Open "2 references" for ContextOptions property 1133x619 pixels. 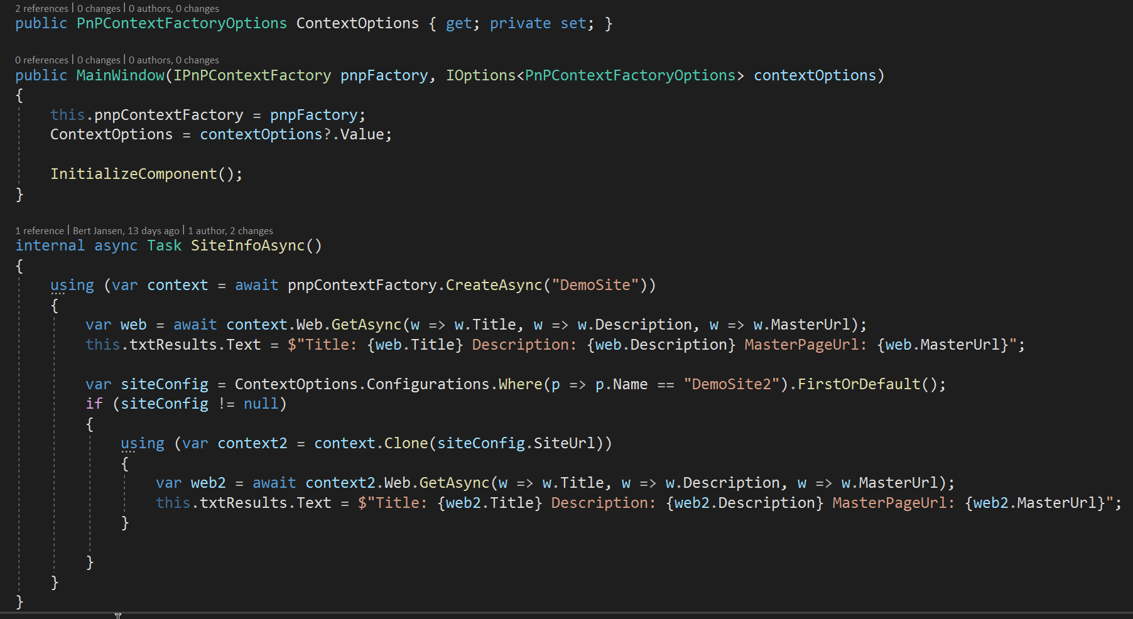(x=41, y=8)
